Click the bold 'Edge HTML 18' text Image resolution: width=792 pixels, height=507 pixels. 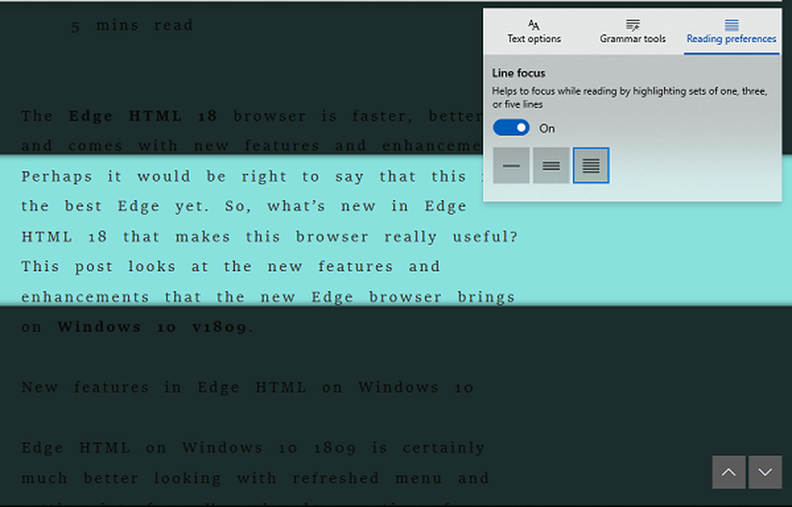(x=143, y=116)
